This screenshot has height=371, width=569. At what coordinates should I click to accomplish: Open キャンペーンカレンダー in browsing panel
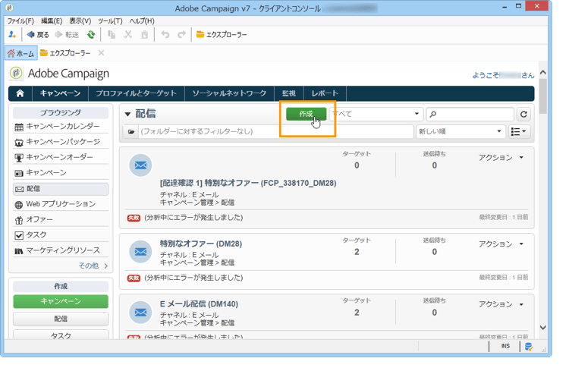tap(61, 127)
